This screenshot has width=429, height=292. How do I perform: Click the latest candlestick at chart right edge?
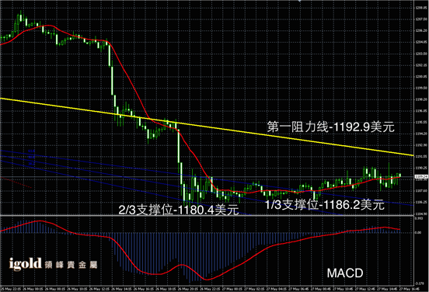[400, 176]
